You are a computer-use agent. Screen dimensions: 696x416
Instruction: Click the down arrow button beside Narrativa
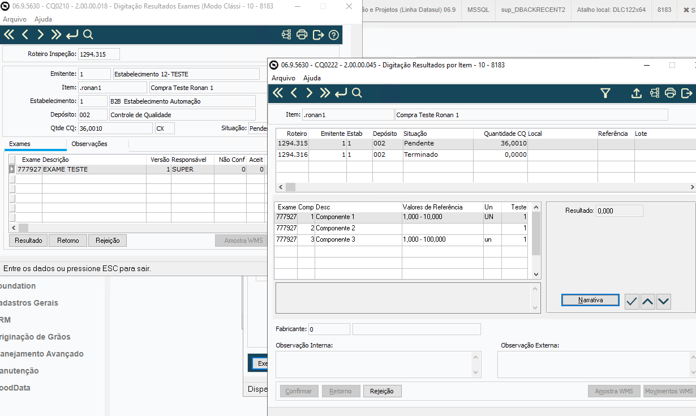pos(664,302)
